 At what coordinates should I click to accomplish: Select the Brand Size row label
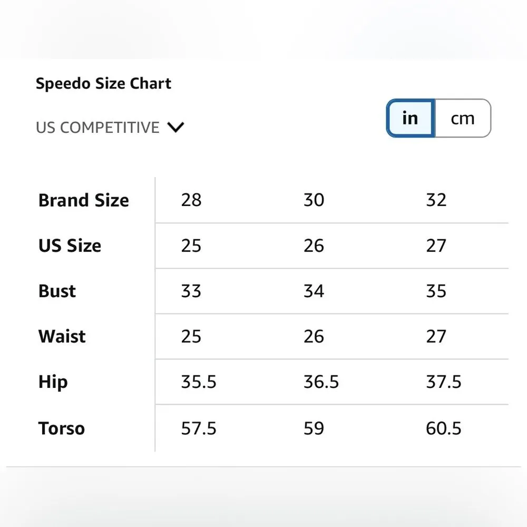[x=83, y=200]
